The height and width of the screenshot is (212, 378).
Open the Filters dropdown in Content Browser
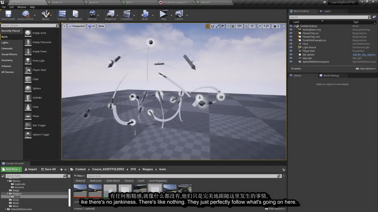click(x=79, y=176)
